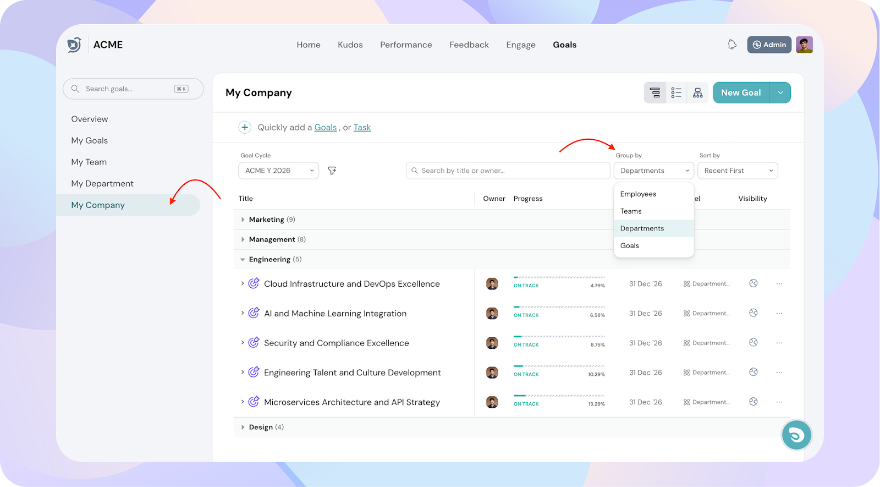Click the goal target icon for Engineering Talent

coord(254,372)
